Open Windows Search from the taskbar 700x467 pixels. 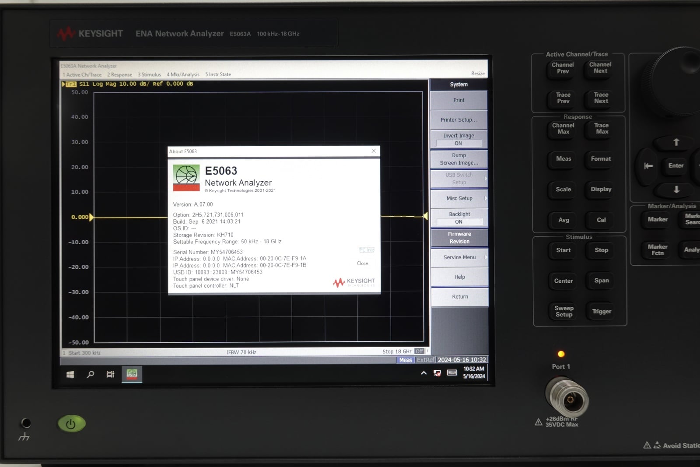coord(90,375)
